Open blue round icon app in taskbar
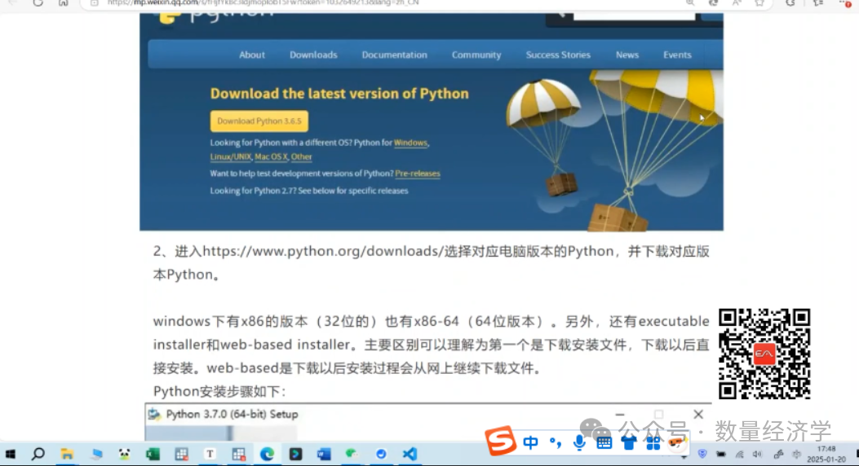This screenshot has width=859, height=466. tap(381, 454)
